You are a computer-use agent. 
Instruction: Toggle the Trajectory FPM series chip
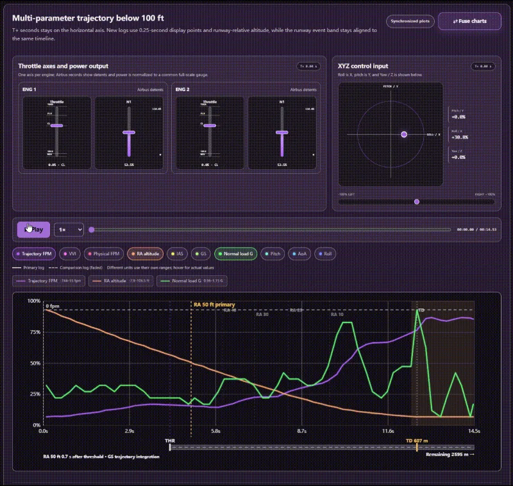(34, 254)
